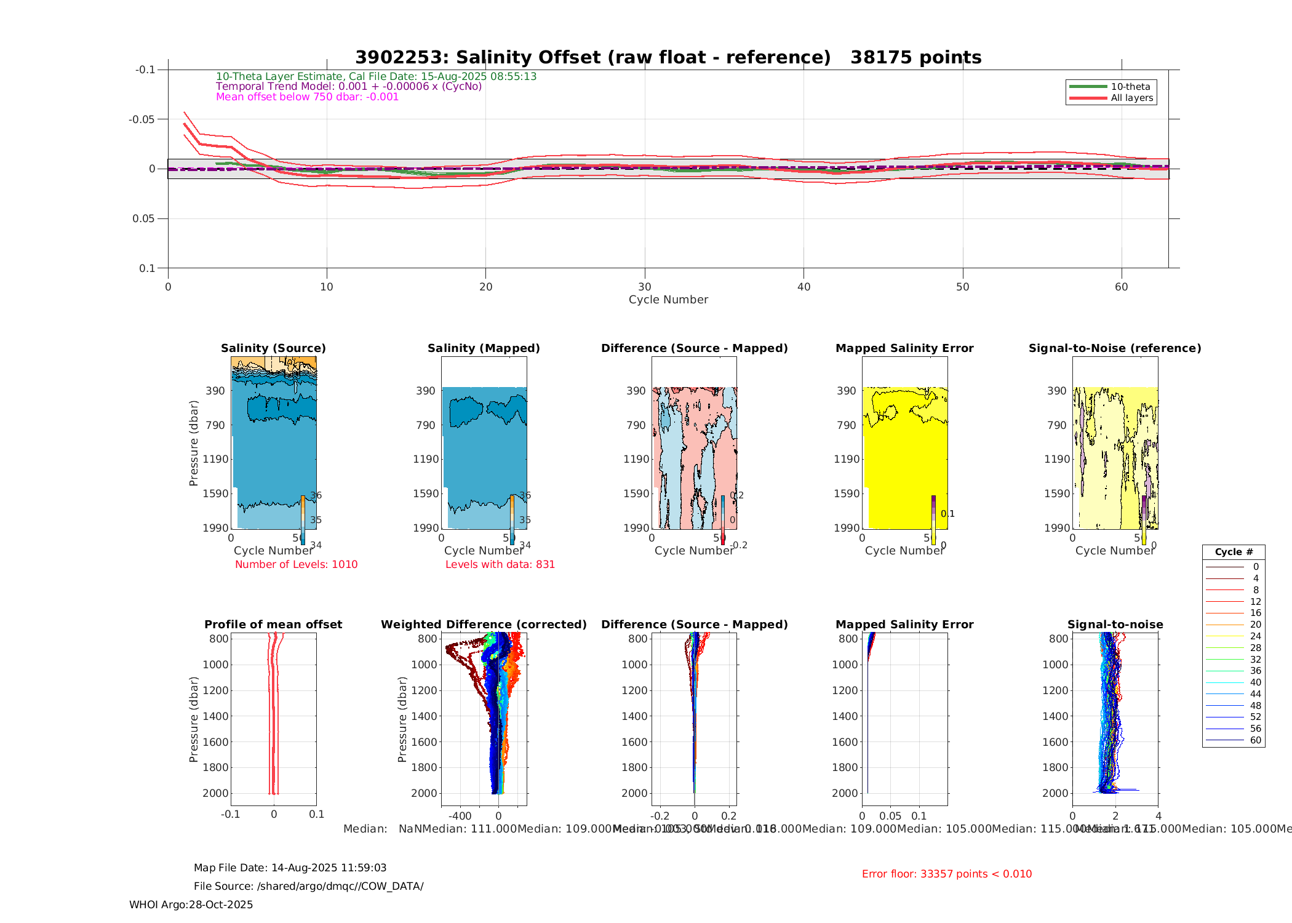
Task: Click the Salinity (Source) colorbar
Action: [x=303, y=520]
